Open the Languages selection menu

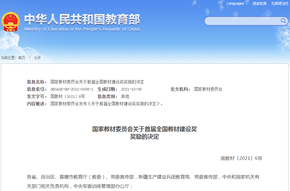pyautogui.click(x=235, y=3)
